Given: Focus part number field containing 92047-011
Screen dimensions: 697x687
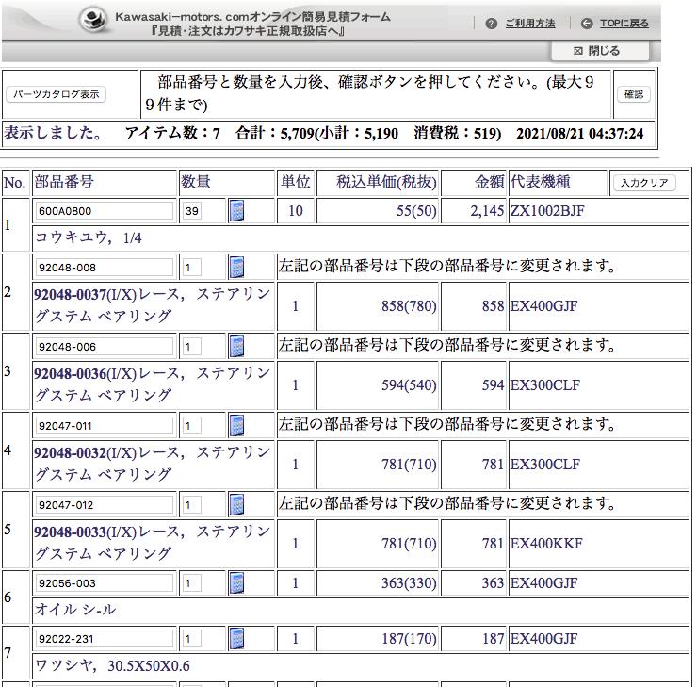Looking at the screenshot, I should click(105, 426).
